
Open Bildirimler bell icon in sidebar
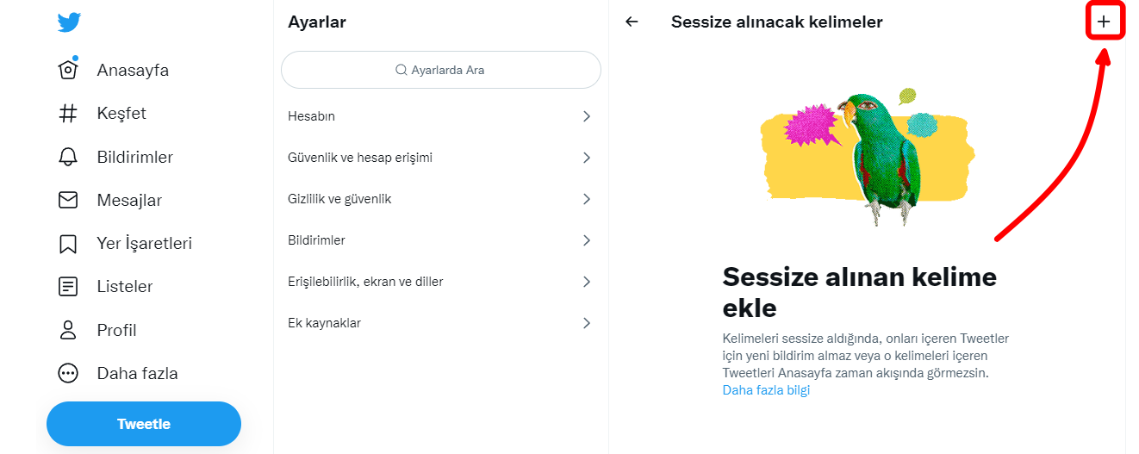pos(68,157)
